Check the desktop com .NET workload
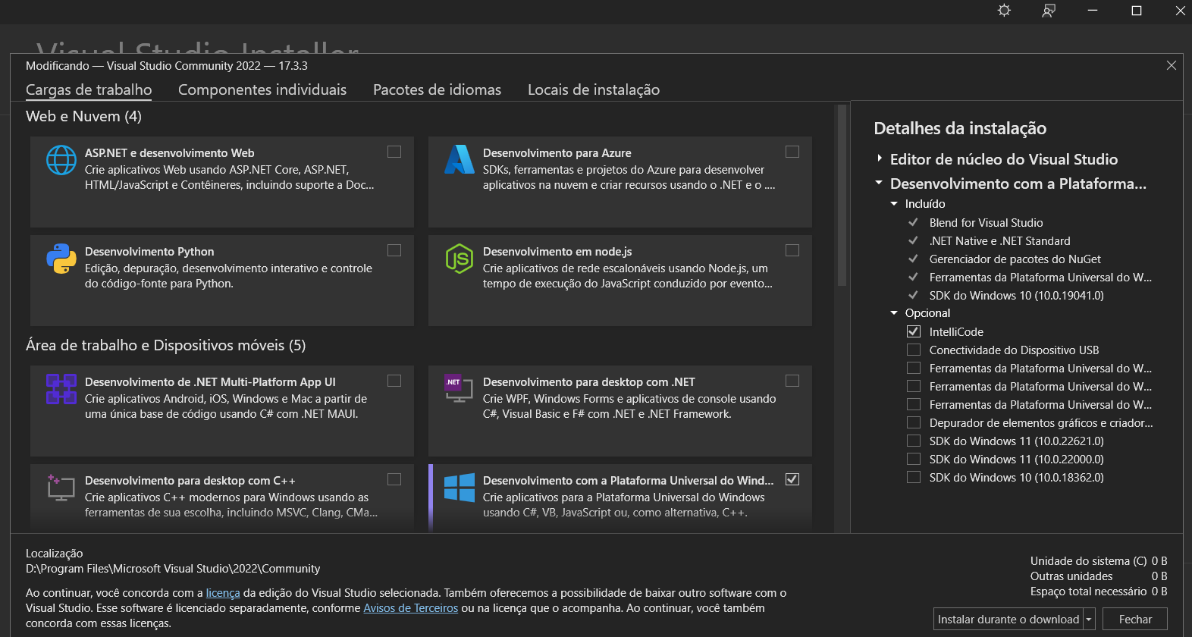1192x637 pixels. pyautogui.click(x=792, y=381)
